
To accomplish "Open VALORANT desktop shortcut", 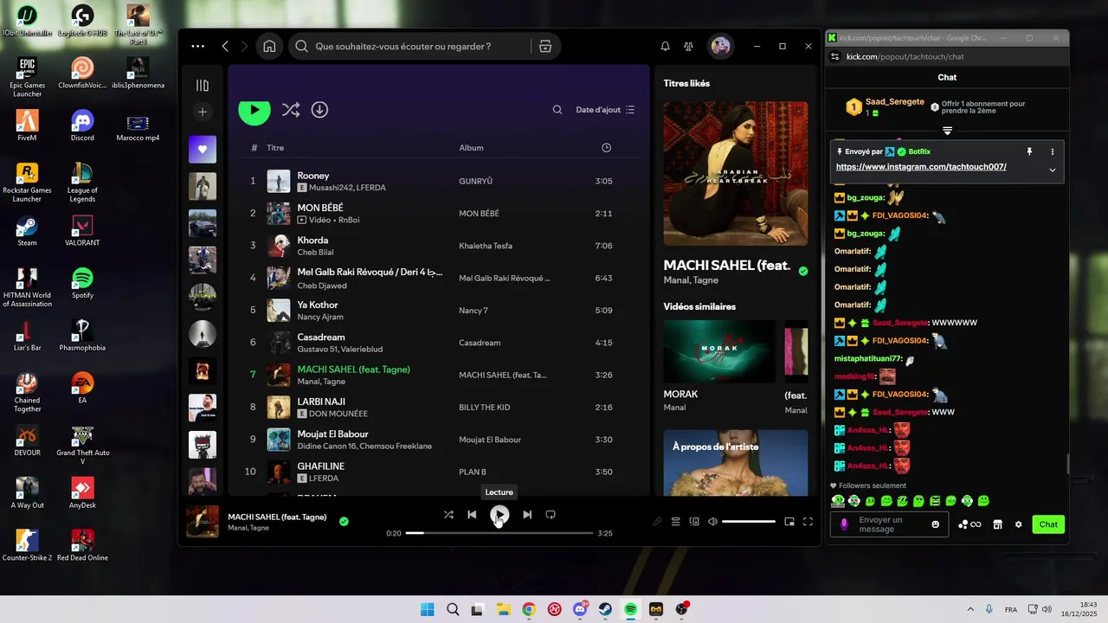I will click(x=82, y=232).
